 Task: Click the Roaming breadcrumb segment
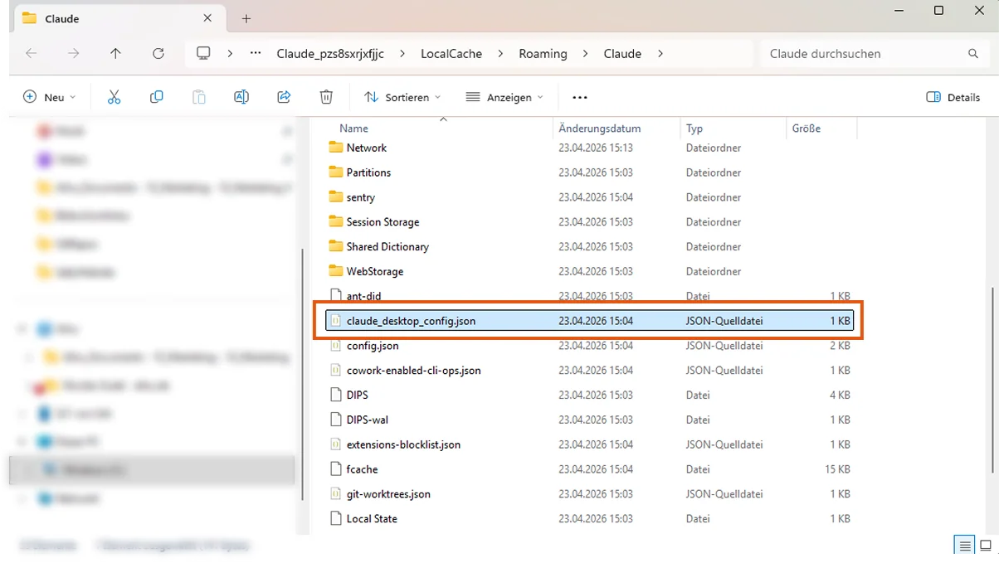(x=543, y=54)
